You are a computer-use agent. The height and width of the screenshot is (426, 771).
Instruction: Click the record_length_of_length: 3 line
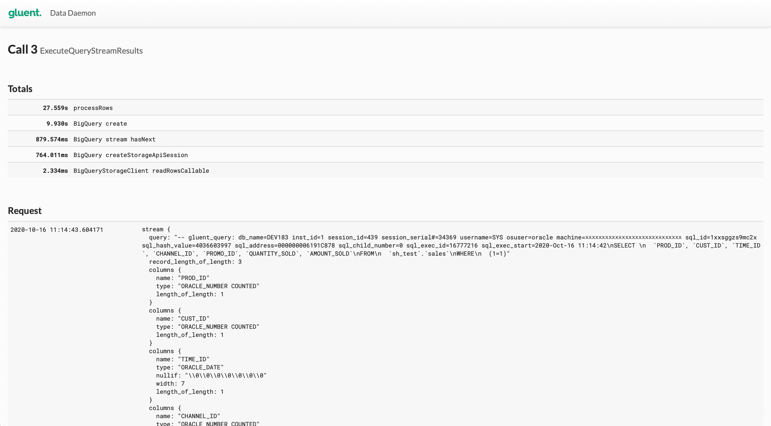pyautogui.click(x=195, y=262)
